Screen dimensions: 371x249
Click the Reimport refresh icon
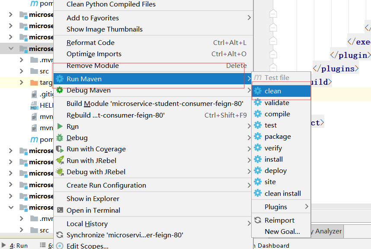[x=258, y=220]
